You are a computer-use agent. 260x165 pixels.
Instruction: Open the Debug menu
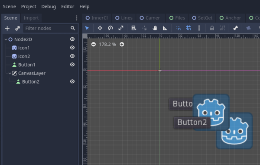[x=49, y=6]
